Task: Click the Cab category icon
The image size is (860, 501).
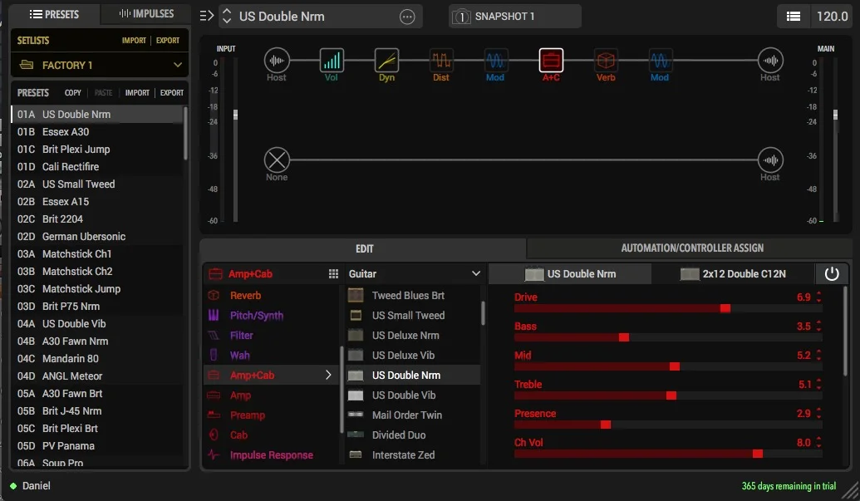Action: tap(214, 435)
